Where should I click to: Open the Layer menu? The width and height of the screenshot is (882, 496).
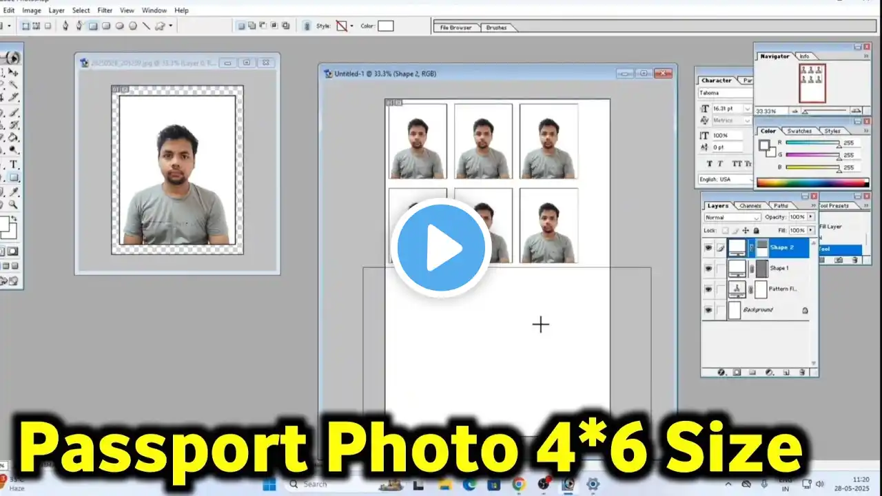pos(57,10)
